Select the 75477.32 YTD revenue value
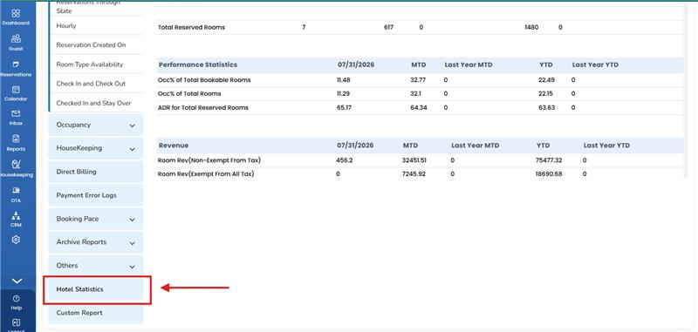The image size is (698, 332). point(549,160)
